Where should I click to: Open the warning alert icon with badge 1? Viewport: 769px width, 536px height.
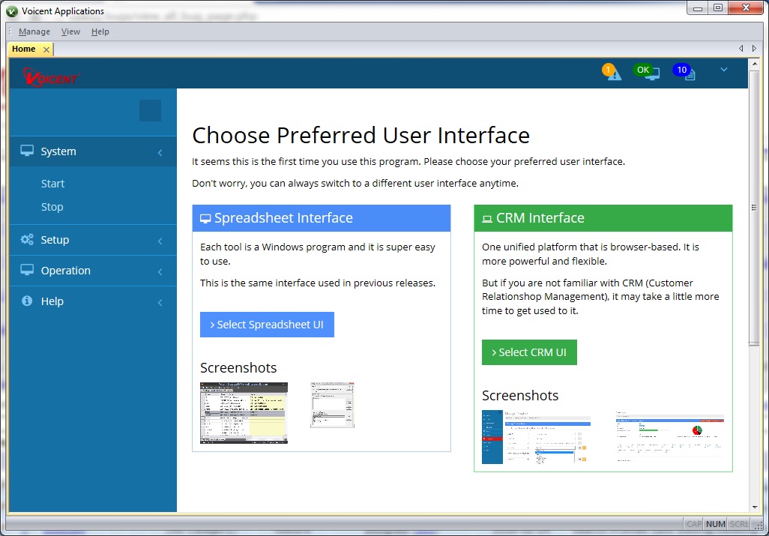[x=612, y=72]
